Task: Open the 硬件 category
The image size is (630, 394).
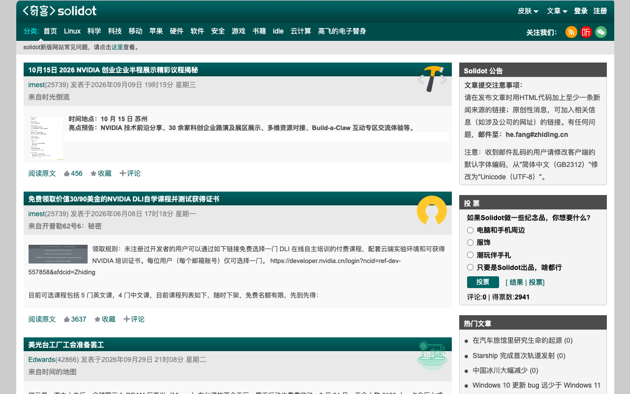Action: tap(177, 31)
